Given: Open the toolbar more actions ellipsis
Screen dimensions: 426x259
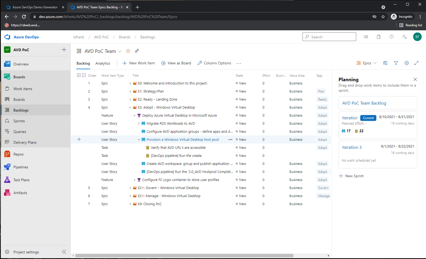Looking at the screenshot, I should (239, 63).
